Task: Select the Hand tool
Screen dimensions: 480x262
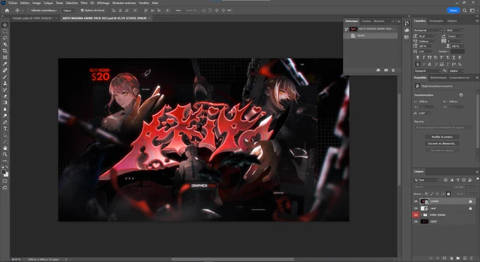Action: (5, 148)
